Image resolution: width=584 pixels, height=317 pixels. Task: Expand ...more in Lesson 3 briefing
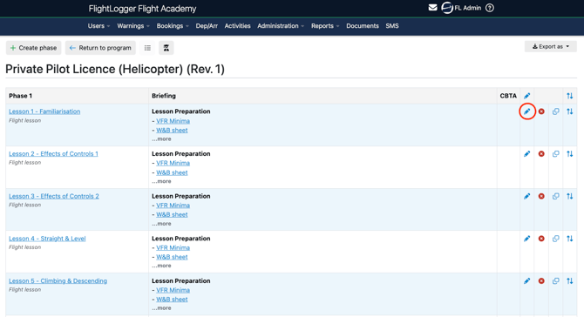[x=161, y=224]
